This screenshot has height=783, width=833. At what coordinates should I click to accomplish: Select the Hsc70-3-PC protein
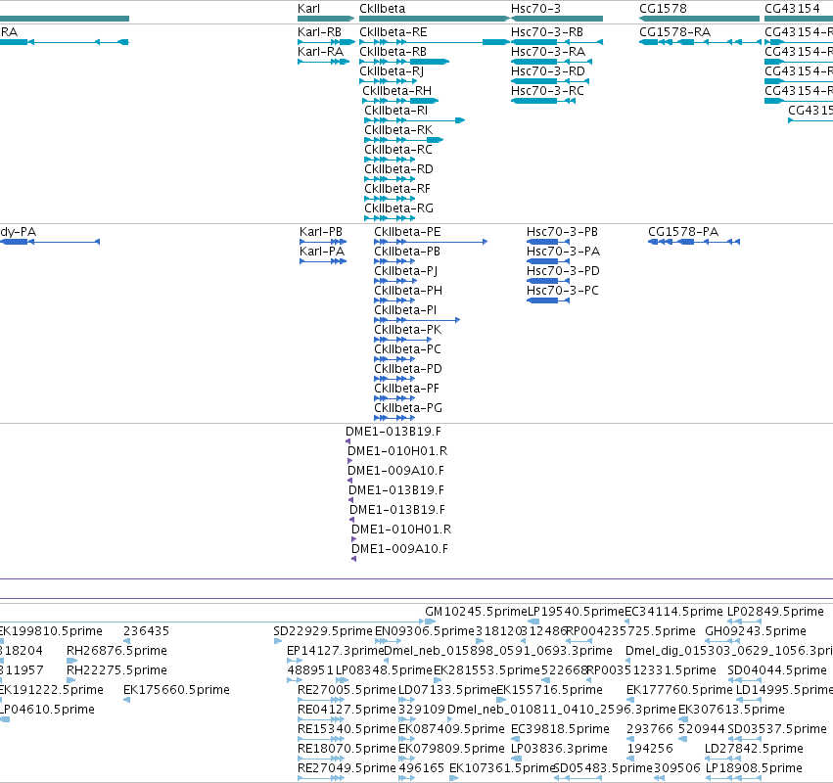[563, 291]
